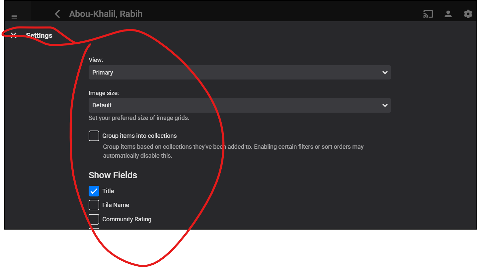Click the chevron arrow on Image size dropdown
This screenshot has height=268, width=477.
pos(385,105)
